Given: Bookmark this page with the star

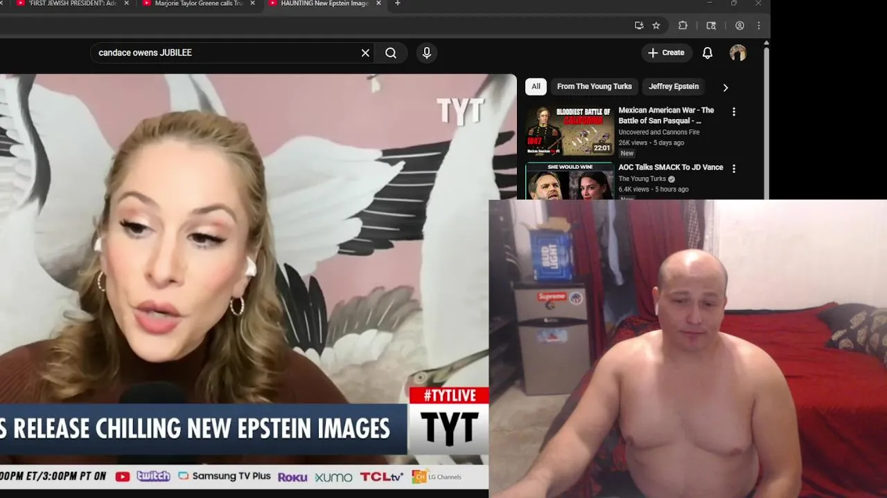Looking at the screenshot, I should click(x=656, y=26).
